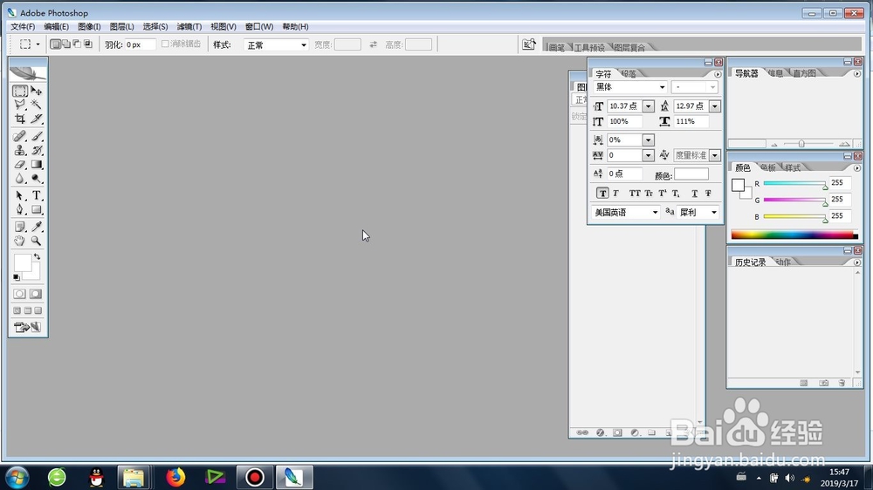Select the Path Selection arrow tool
This screenshot has height=490, width=873.
[19, 196]
